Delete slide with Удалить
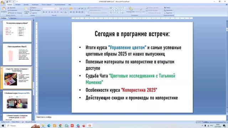228x128 pixels. 33,13
